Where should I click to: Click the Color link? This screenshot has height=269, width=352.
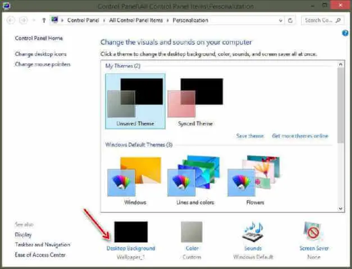point(192,248)
